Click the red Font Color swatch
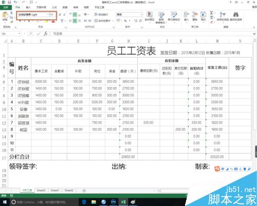This screenshot has height=206, width=257. point(53,22)
